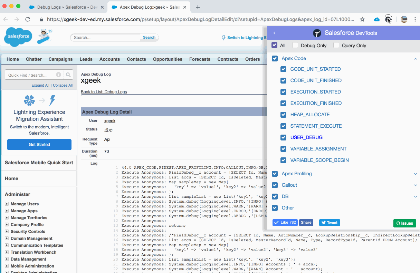Bookmark page with star icon
The width and height of the screenshot is (420, 273).
362,19
